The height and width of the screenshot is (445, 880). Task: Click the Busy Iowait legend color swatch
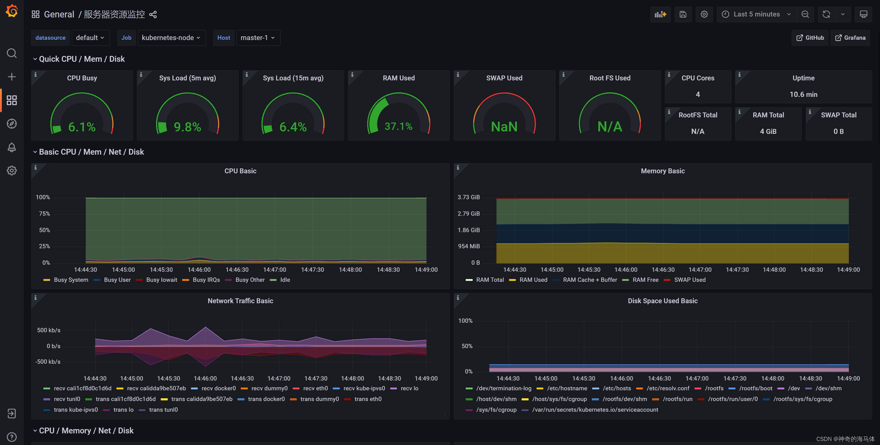point(139,280)
